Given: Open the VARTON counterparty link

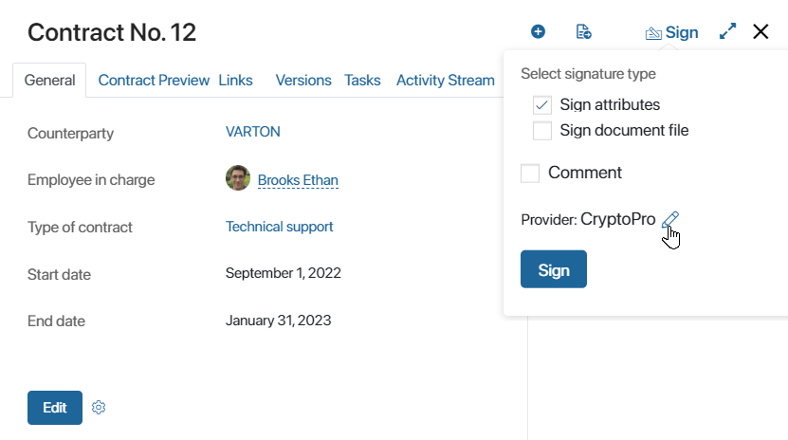Looking at the screenshot, I should point(253,132).
